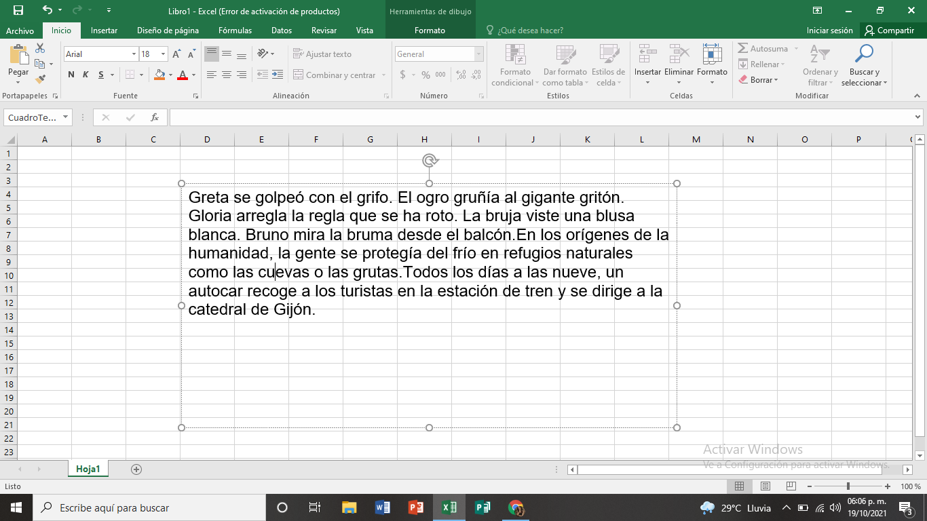Click the increase decimals icon

461,75
